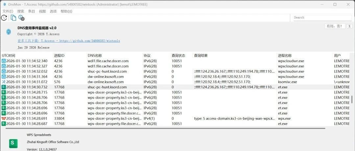355x151 pixels.
Task: Click dw-online.ksosoft.com in the 11:34:31.364 row
Action: coord(106,77)
